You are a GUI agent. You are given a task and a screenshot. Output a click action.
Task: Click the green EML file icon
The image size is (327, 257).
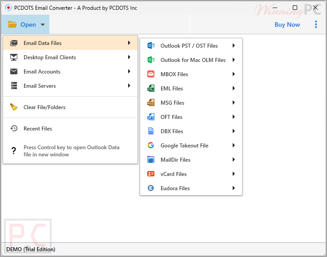pos(151,88)
